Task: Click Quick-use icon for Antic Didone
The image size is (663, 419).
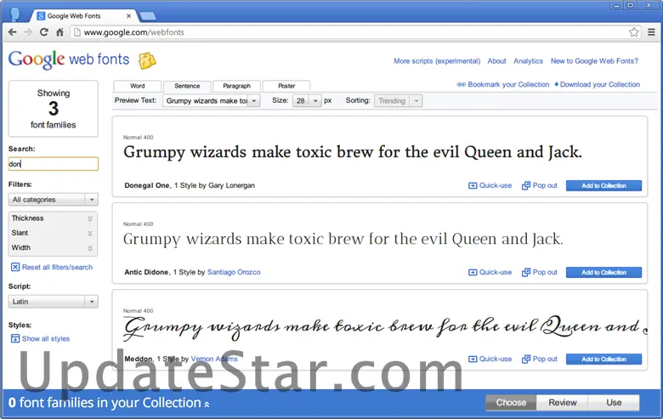Action: point(473,272)
